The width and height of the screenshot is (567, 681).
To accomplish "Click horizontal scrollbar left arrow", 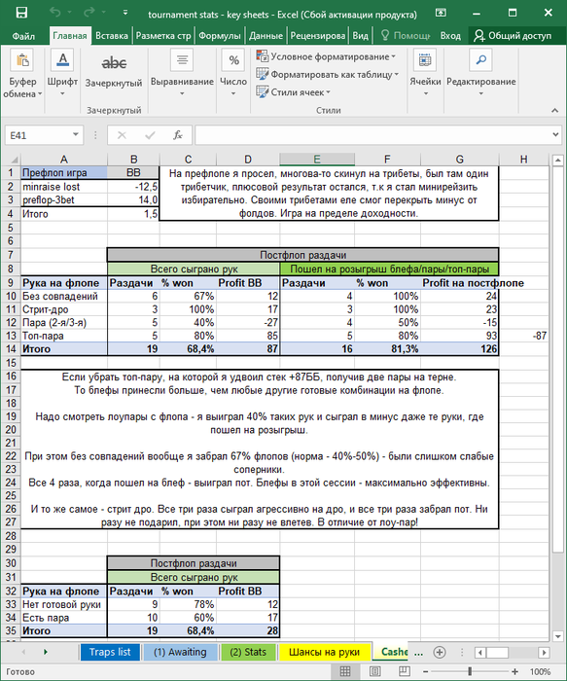I will [480, 652].
